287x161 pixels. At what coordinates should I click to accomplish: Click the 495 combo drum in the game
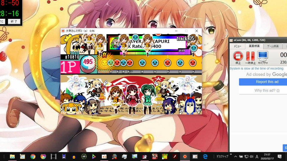coord(88,63)
